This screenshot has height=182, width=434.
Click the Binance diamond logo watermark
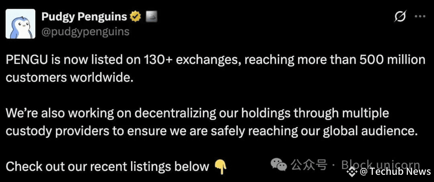click(x=352, y=172)
